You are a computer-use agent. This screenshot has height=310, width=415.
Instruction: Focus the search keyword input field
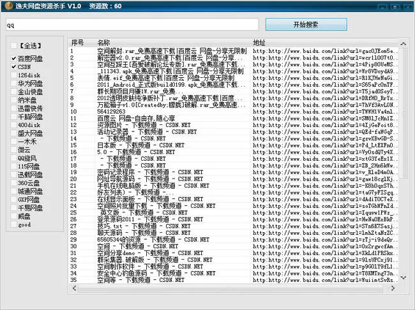[x=132, y=25]
